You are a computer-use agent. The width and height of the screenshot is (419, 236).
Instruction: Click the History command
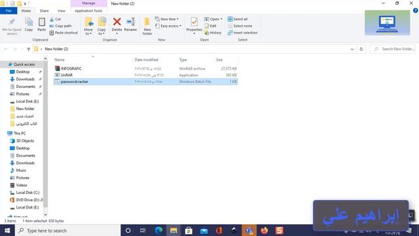tap(213, 33)
